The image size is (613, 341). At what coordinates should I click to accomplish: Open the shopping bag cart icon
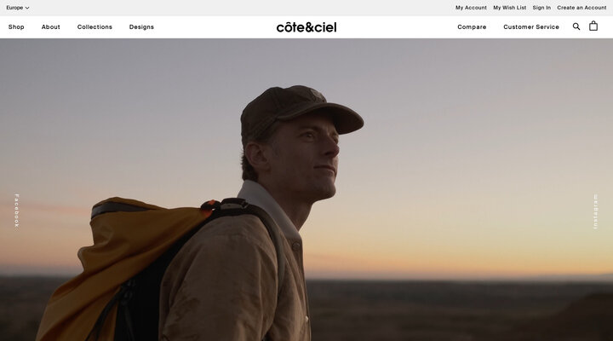pos(593,26)
